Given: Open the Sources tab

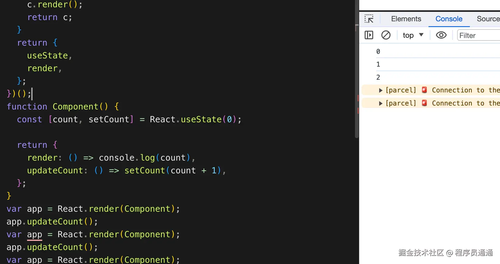Looking at the screenshot, I should click(x=488, y=19).
